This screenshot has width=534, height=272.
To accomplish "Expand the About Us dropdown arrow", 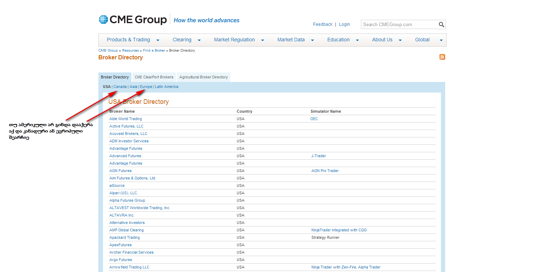I will pos(400,40).
